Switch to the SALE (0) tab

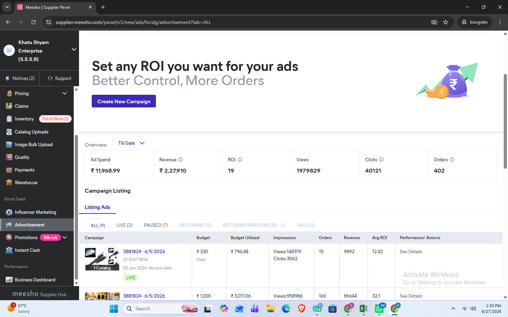pyautogui.click(x=306, y=225)
